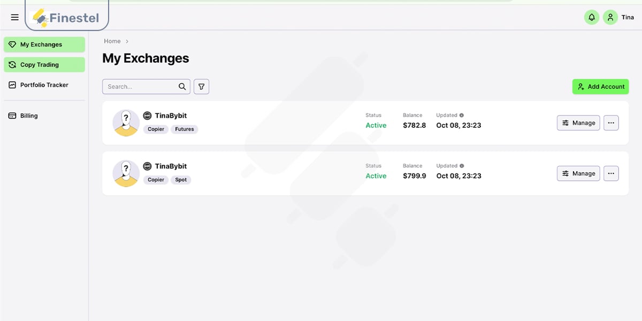Click the search magnifier icon
Screen dimensions: 642x321
182,87
